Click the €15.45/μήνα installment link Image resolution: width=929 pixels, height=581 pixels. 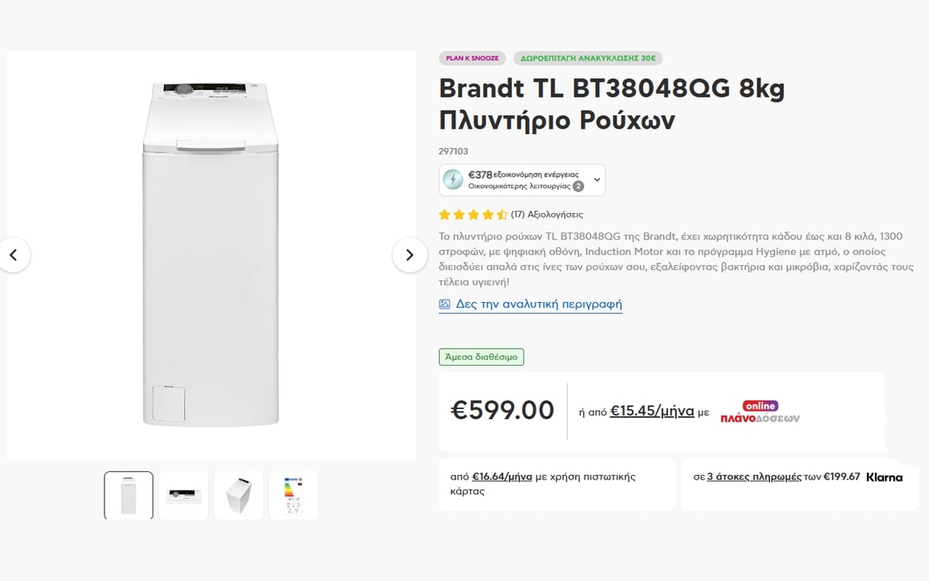coord(650,411)
